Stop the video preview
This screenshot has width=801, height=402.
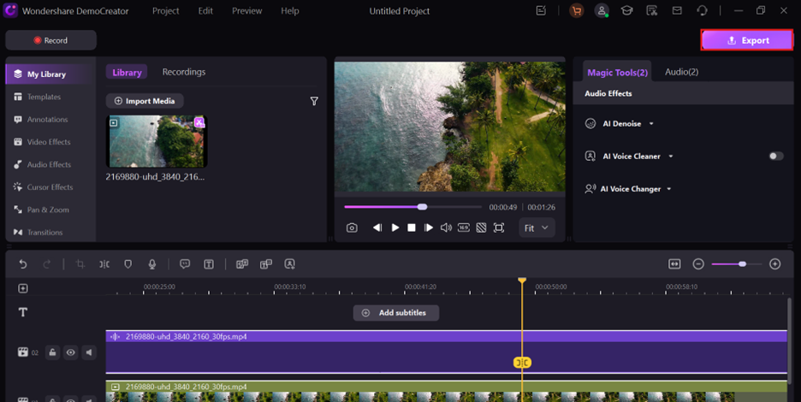tap(412, 228)
